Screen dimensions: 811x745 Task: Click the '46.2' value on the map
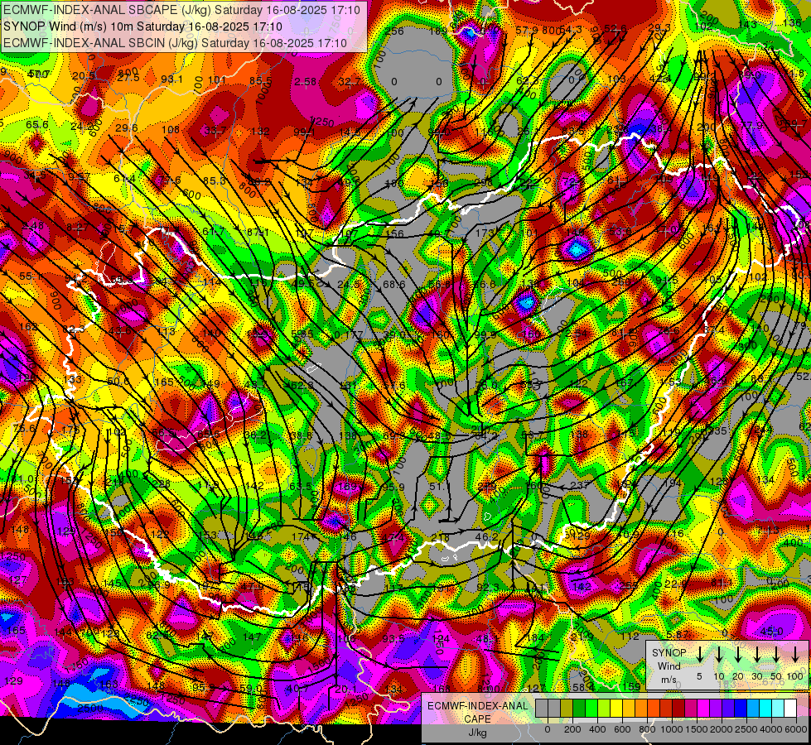(486, 536)
